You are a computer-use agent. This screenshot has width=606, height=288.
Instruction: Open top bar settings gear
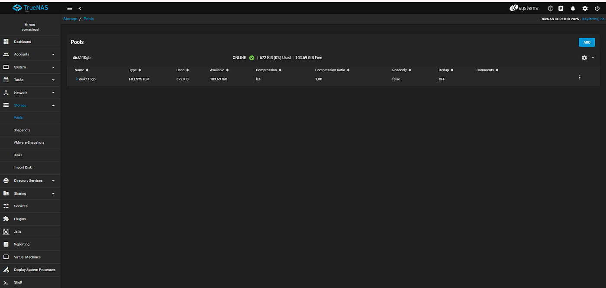tap(585, 8)
